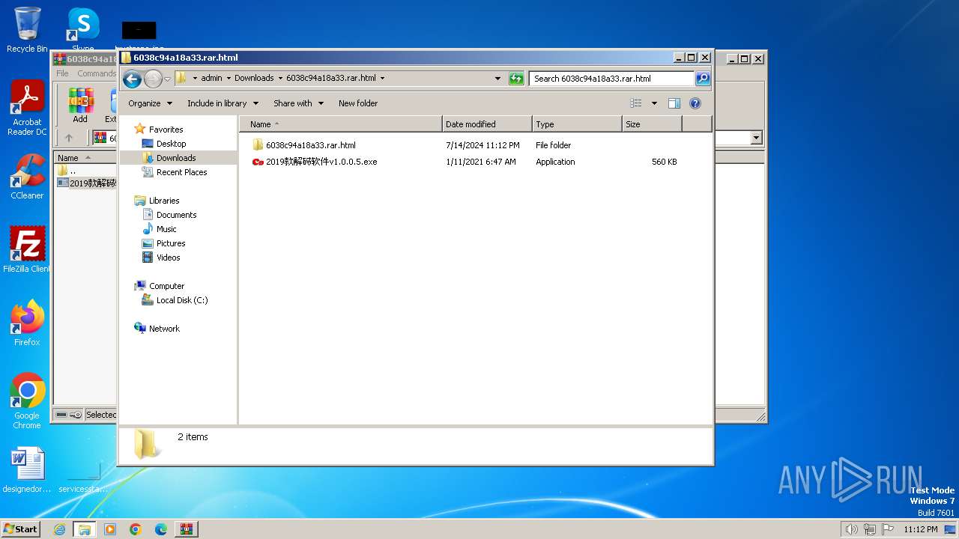Sort by the Name column header
This screenshot has height=539, width=959.
(x=341, y=124)
